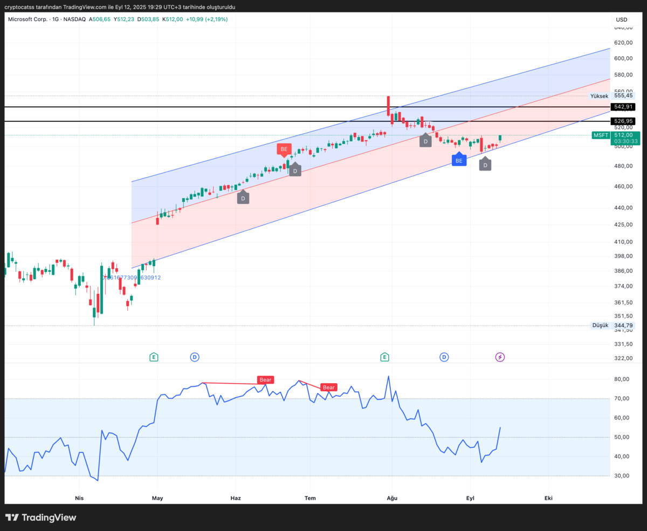Image resolution: width=647 pixels, height=531 pixels.
Task: Click the 374,00 price axis label
Action: (x=623, y=286)
